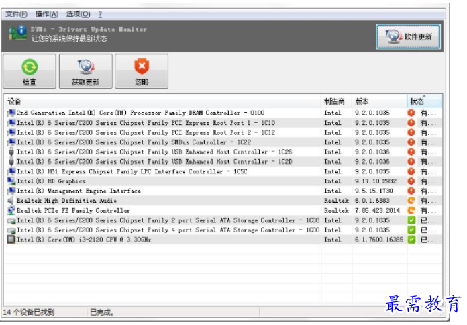The image size is (467, 325).
Task: Open the 软件更新 software update button
Action: pos(408,37)
